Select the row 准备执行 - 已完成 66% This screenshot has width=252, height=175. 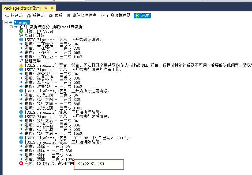[52, 82]
